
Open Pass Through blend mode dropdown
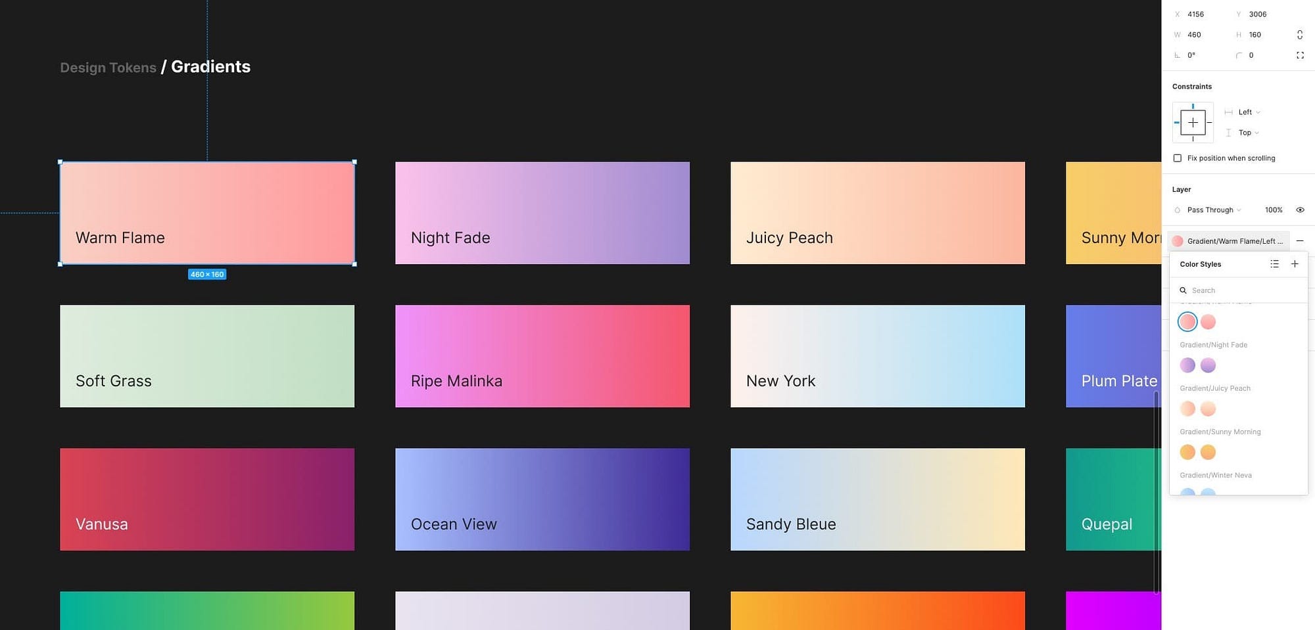[1214, 210]
